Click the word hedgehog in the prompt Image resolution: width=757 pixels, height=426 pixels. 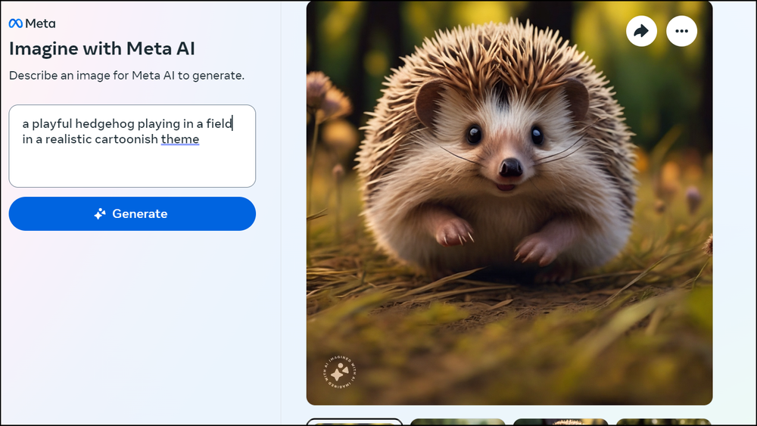(x=104, y=124)
